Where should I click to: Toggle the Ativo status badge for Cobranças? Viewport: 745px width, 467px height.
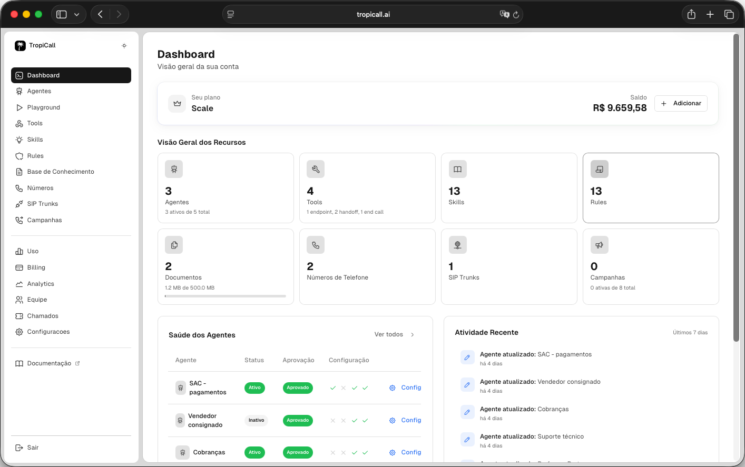click(x=254, y=452)
